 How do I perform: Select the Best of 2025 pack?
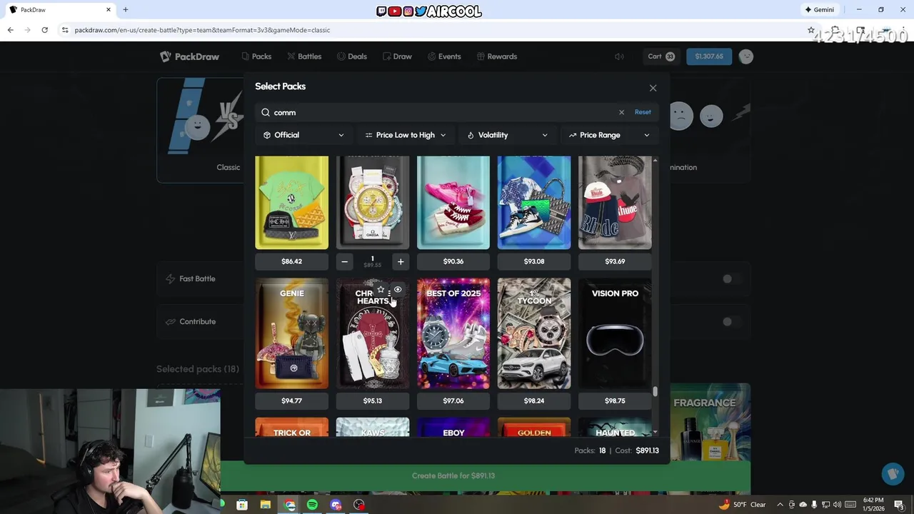(453, 333)
